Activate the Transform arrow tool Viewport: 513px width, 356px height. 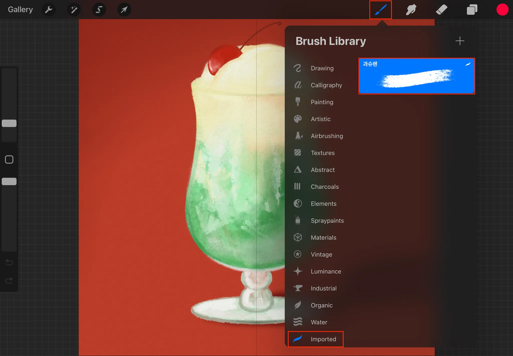124,10
